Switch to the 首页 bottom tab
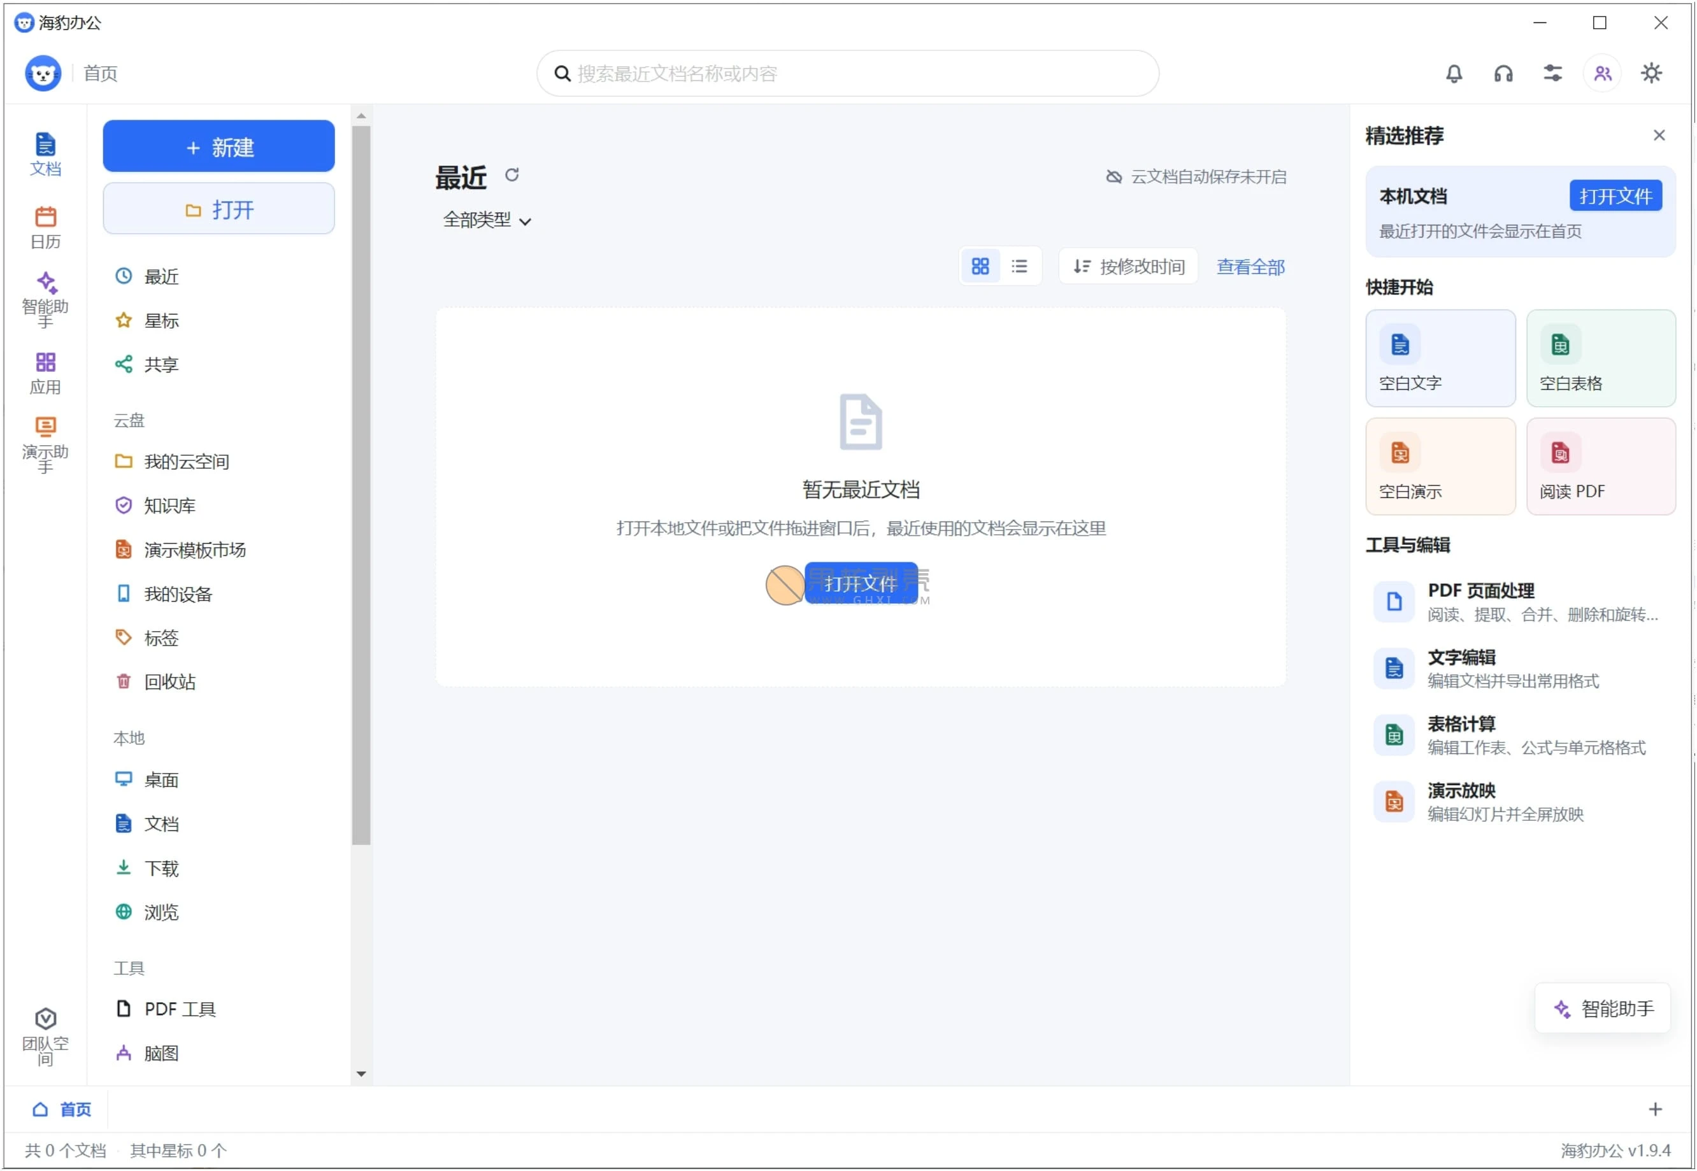Viewport: 1697px width, 1171px height. 62,1109
